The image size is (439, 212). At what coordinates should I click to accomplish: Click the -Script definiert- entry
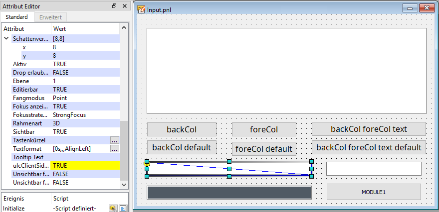[x=74, y=209]
